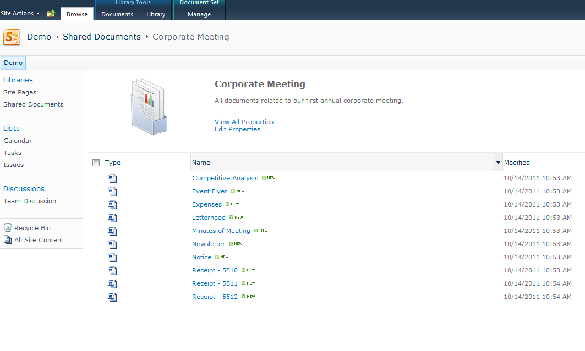The image size is (585, 351).
Task: Click the Word icon beside Minutes of Meeting
Action: 112,231
